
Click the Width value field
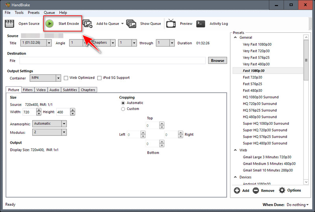click(29, 112)
